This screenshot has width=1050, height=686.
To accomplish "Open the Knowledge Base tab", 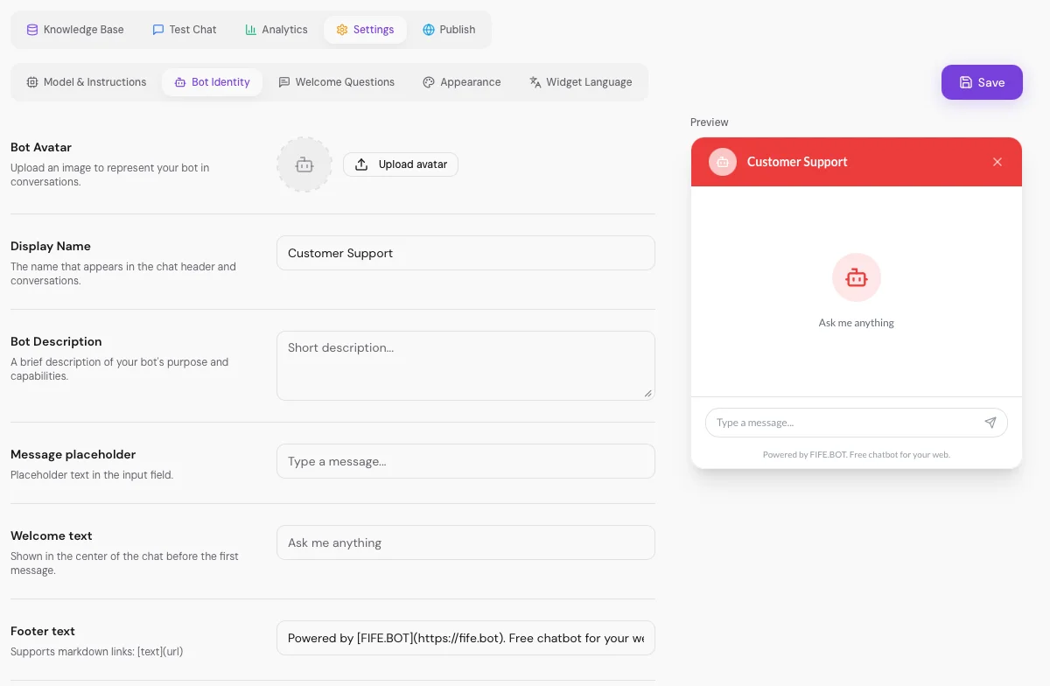I will click(75, 30).
